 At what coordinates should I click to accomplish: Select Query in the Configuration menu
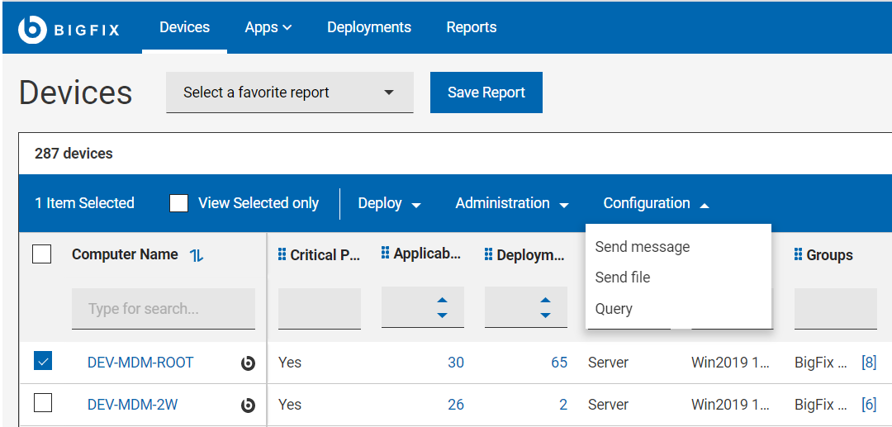[x=614, y=309]
